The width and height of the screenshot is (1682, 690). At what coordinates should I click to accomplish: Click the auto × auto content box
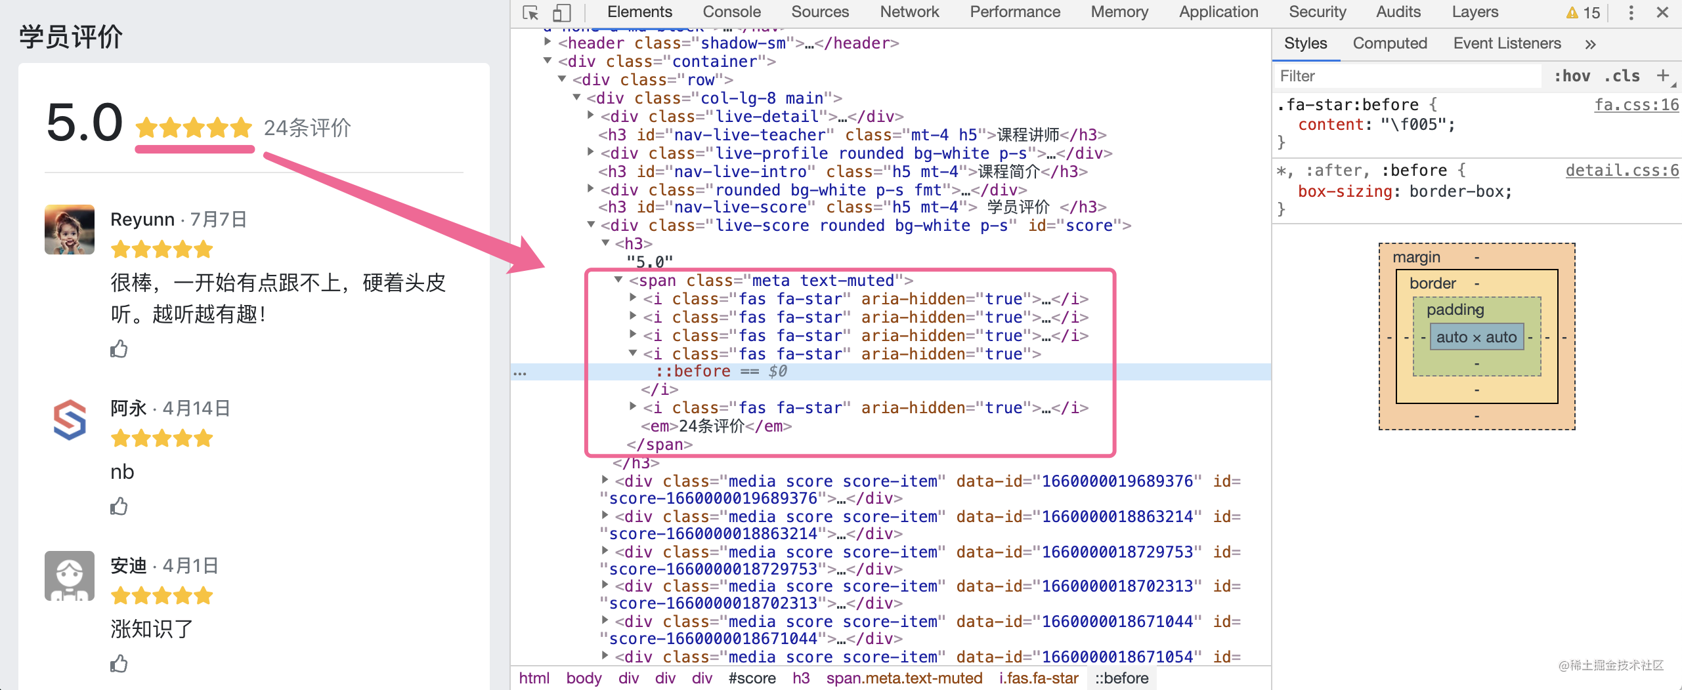[1477, 337]
